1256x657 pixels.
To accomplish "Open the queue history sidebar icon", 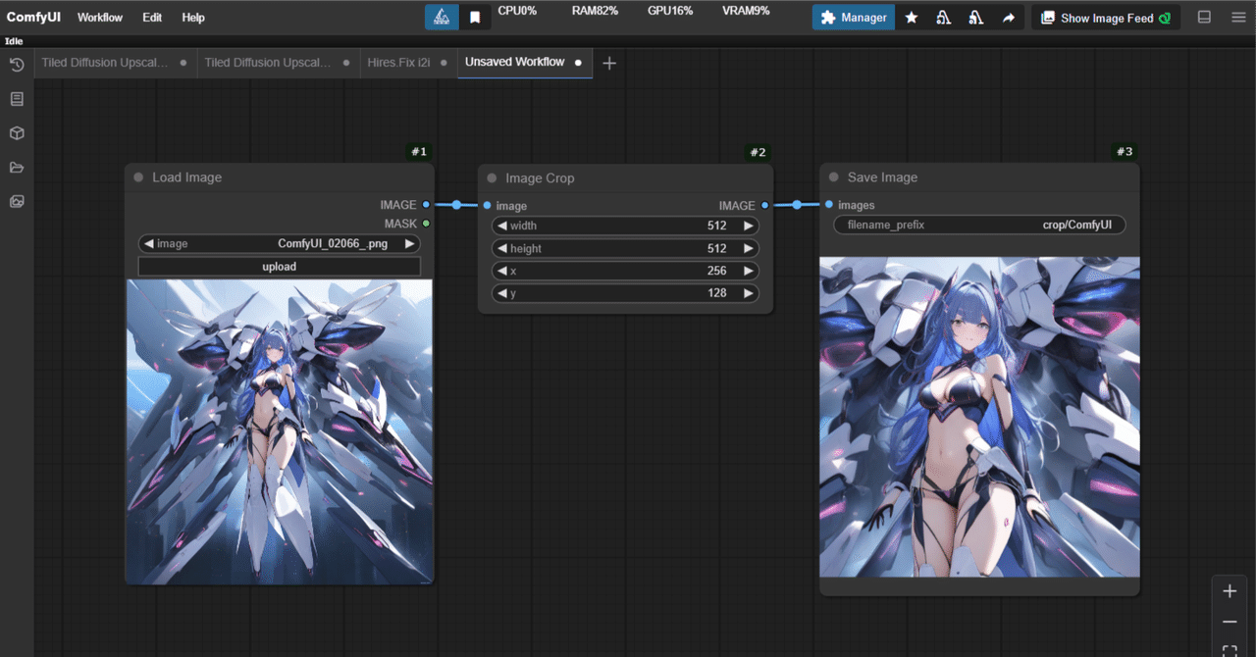I will pyautogui.click(x=17, y=65).
